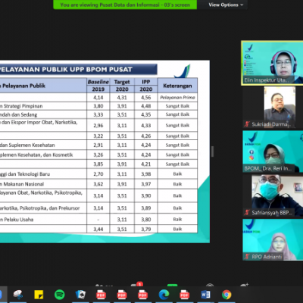Click the value '3,62' in Baseline column
The image size is (303, 303).
point(98,184)
